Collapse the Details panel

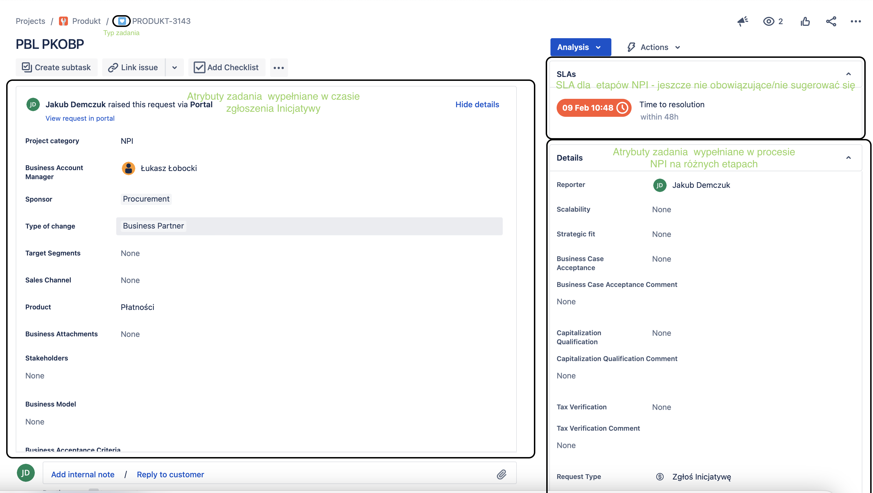pyautogui.click(x=849, y=157)
